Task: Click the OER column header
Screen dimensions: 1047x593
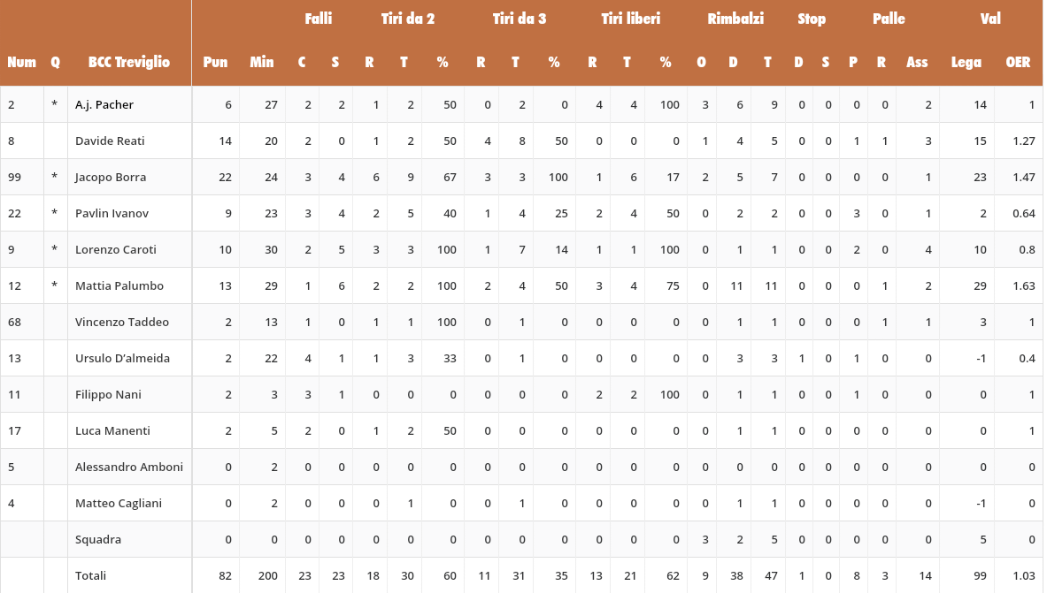Action: [x=1018, y=62]
